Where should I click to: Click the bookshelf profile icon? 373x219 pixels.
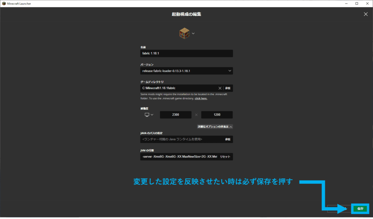[184, 33]
